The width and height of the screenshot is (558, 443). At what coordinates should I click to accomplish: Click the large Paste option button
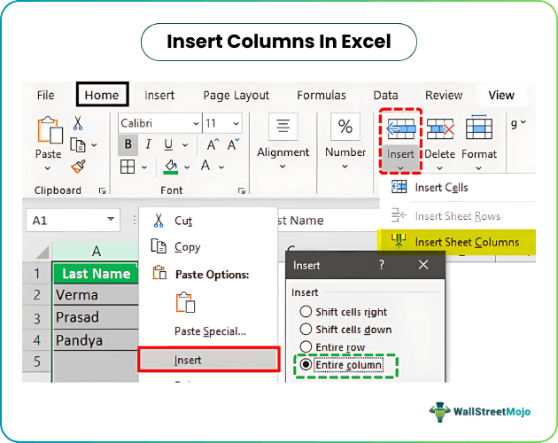pos(185,302)
